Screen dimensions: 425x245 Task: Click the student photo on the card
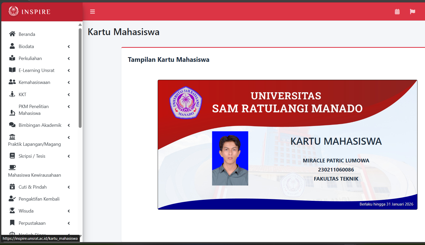230,158
